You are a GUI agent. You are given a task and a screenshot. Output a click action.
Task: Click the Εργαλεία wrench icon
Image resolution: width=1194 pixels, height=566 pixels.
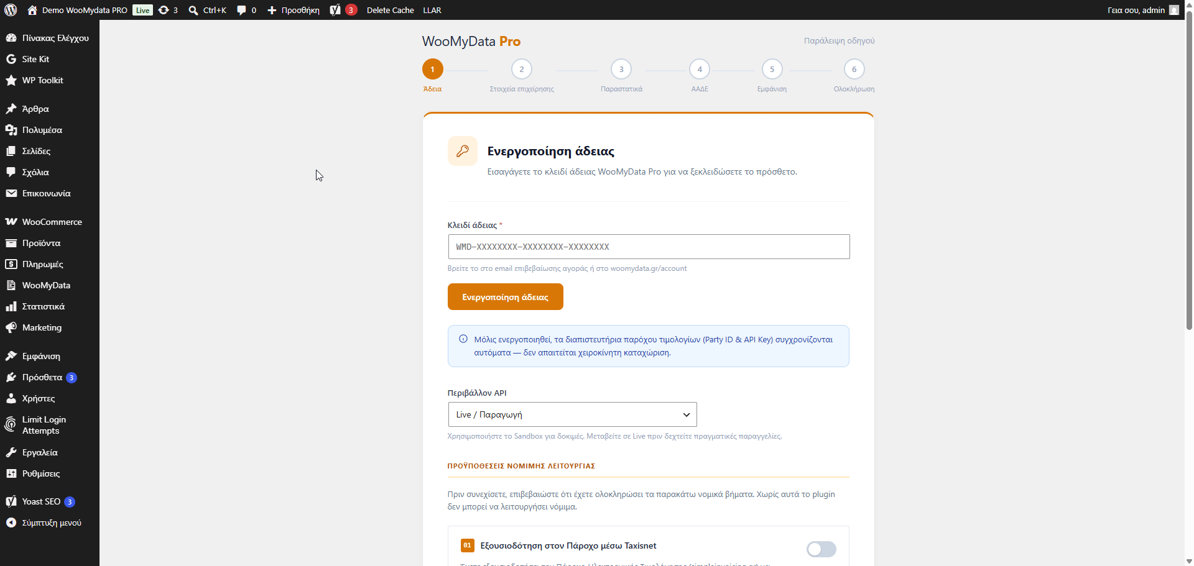tap(11, 452)
